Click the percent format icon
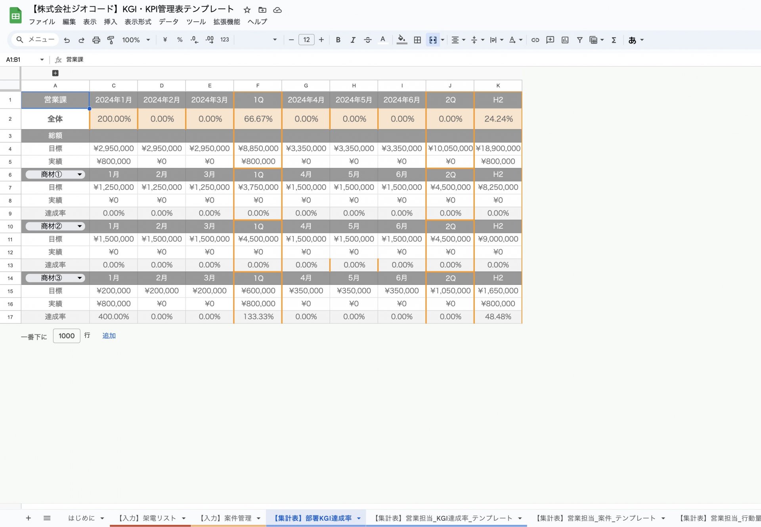This screenshot has height=527, width=761. click(x=180, y=40)
